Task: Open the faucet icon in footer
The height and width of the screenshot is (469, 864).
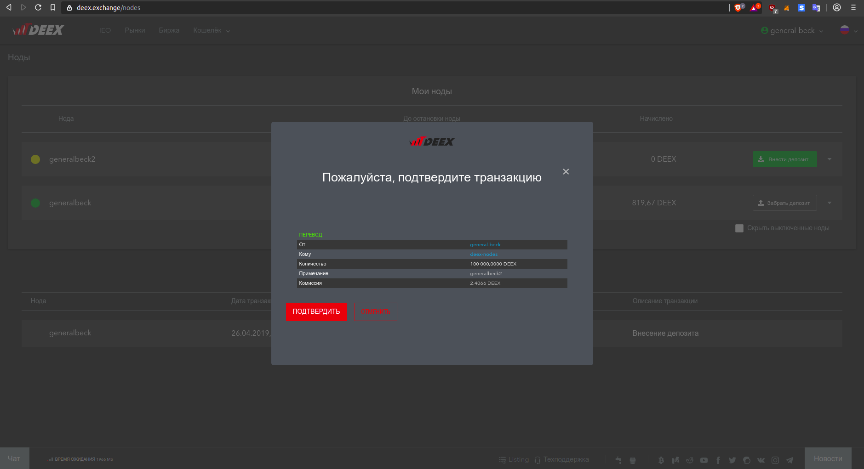Action: pos(618,460)
